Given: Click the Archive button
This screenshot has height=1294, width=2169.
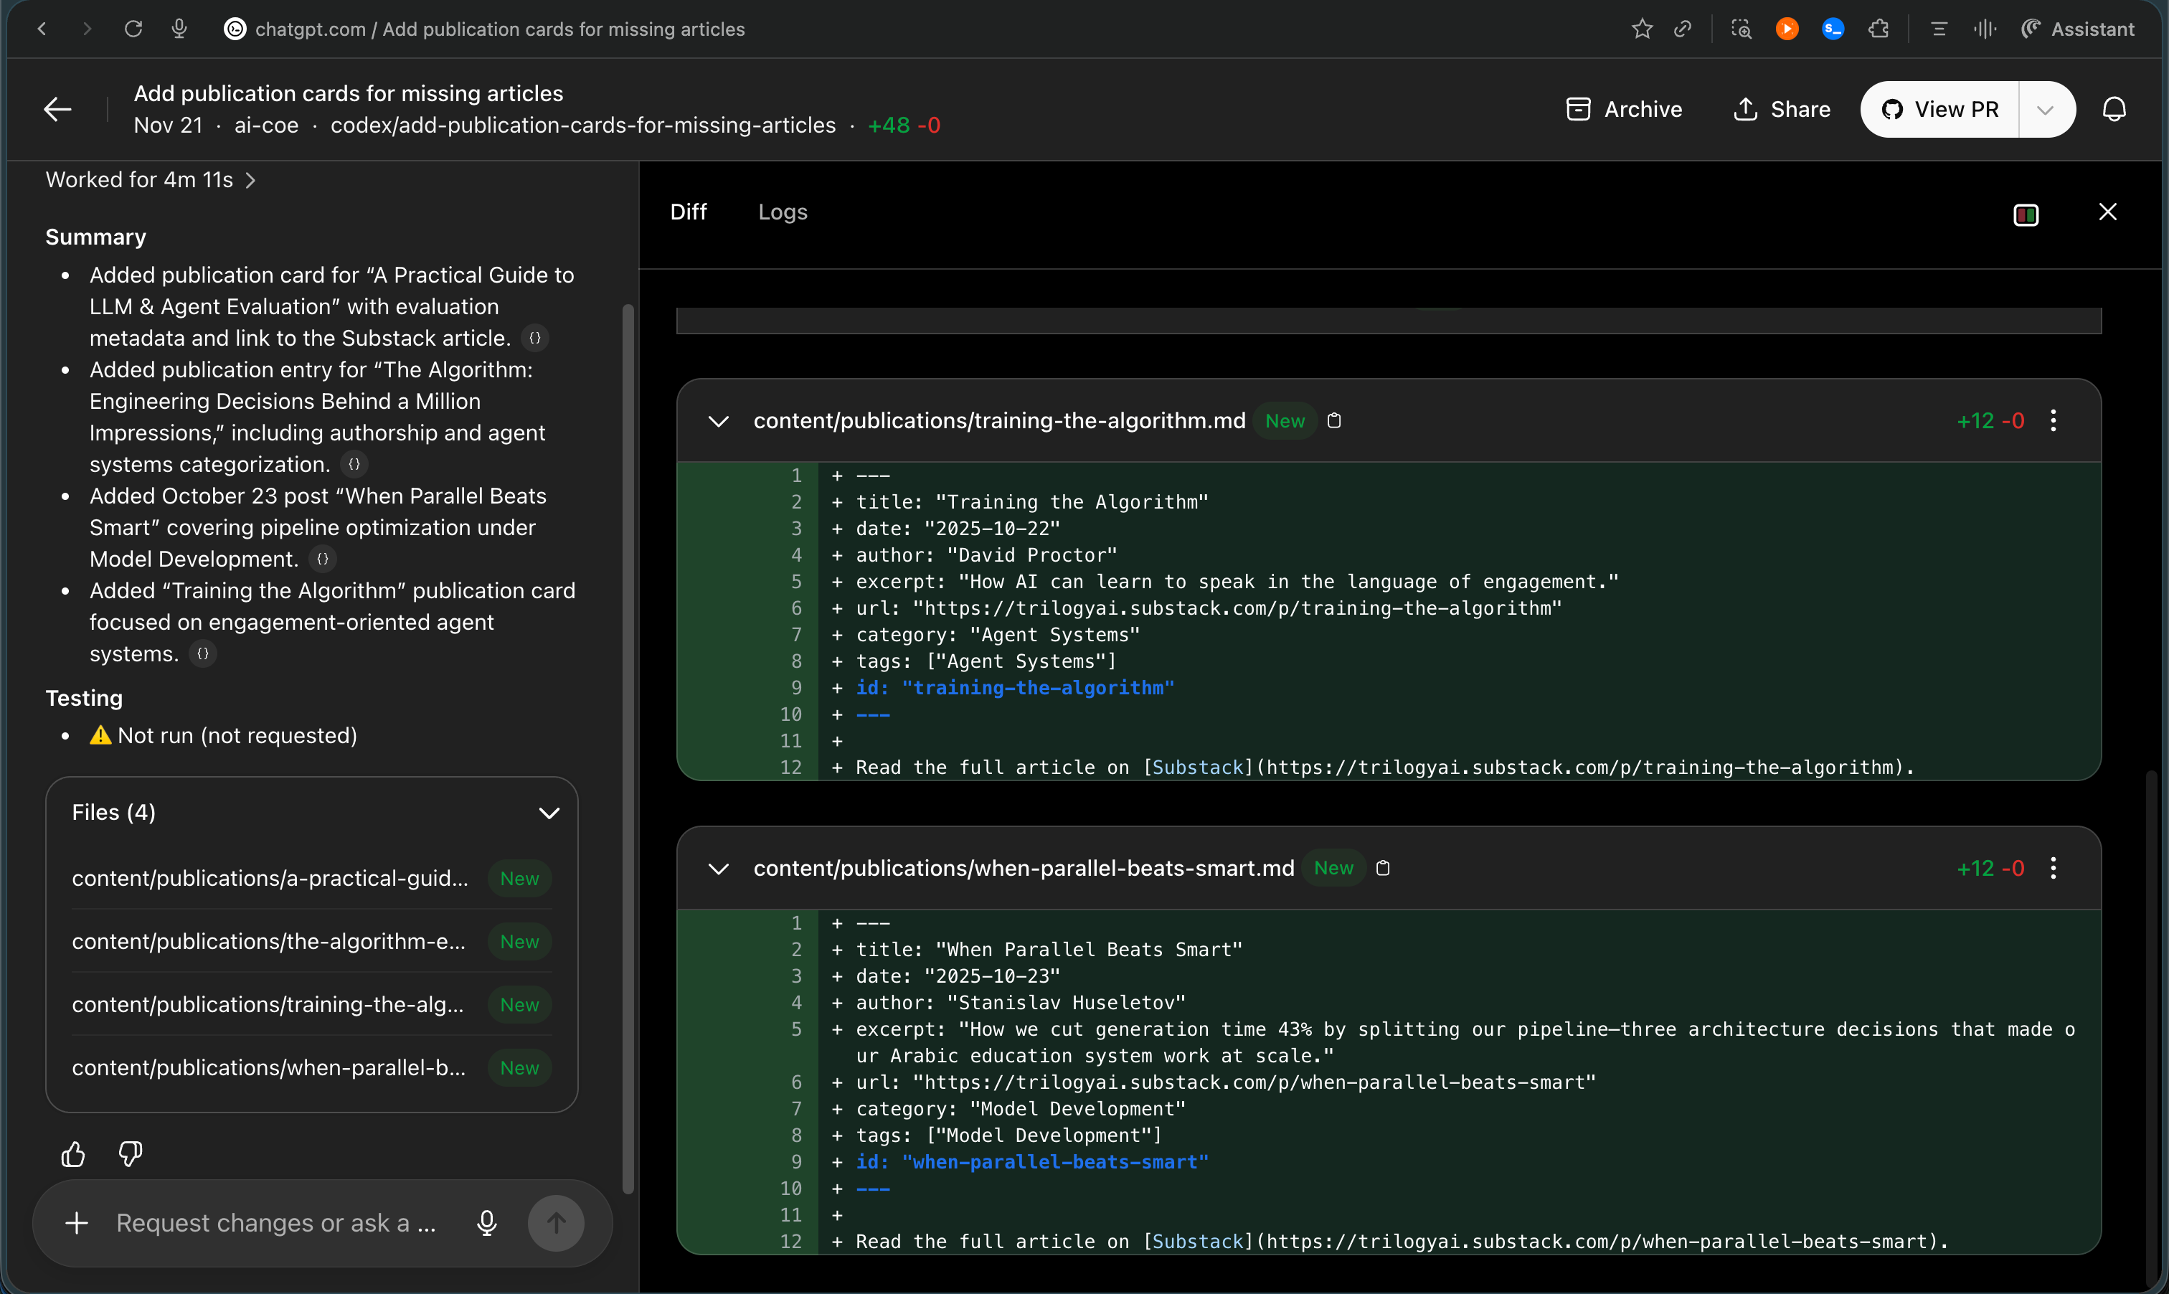Looking at the screenshot, I should click(1624, 109).
